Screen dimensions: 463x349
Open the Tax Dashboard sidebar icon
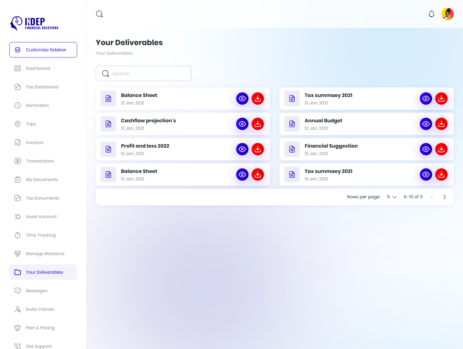coord(18,87)
